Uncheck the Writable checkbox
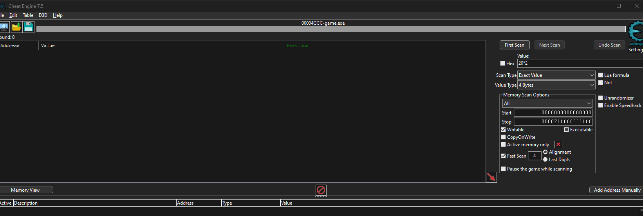This screenshot has height=216, width=643. 504,130
